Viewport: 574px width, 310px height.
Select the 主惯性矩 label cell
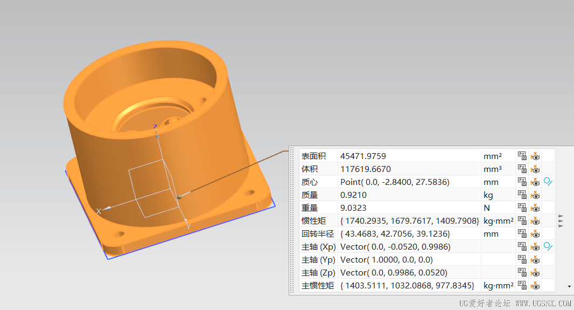point(318,285)
